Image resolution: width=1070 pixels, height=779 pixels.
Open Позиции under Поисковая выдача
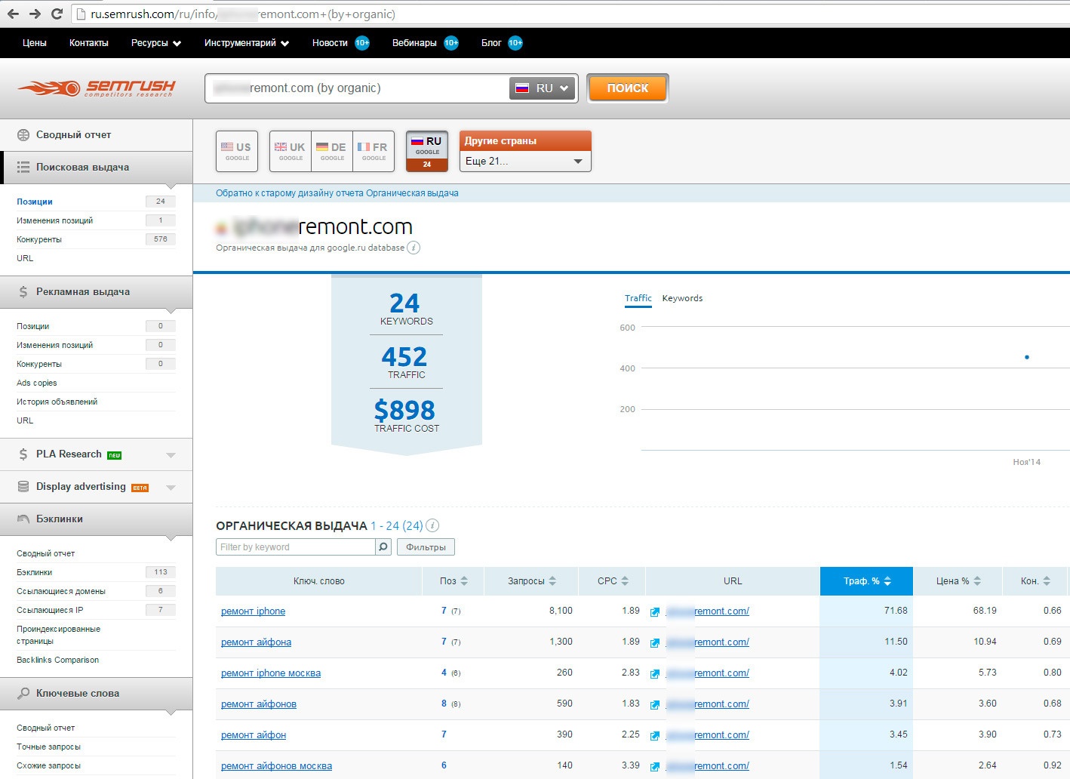click(x=35, y=202)
